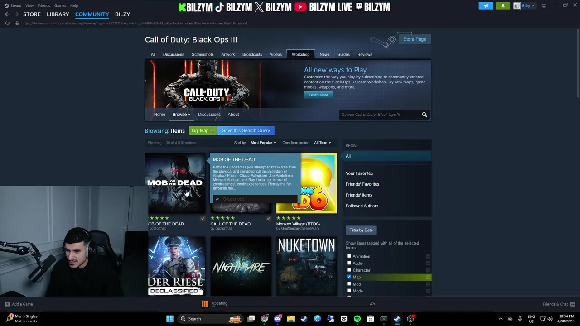Click the taskbar Search box
Viewport: 580px width, 326px height.
tap(210, 319)
